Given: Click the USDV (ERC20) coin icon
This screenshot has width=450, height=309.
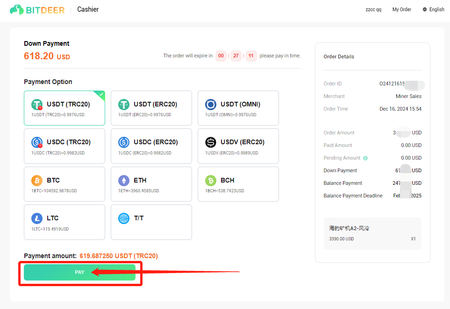Looking at the screenshot, I should [211, 142].
